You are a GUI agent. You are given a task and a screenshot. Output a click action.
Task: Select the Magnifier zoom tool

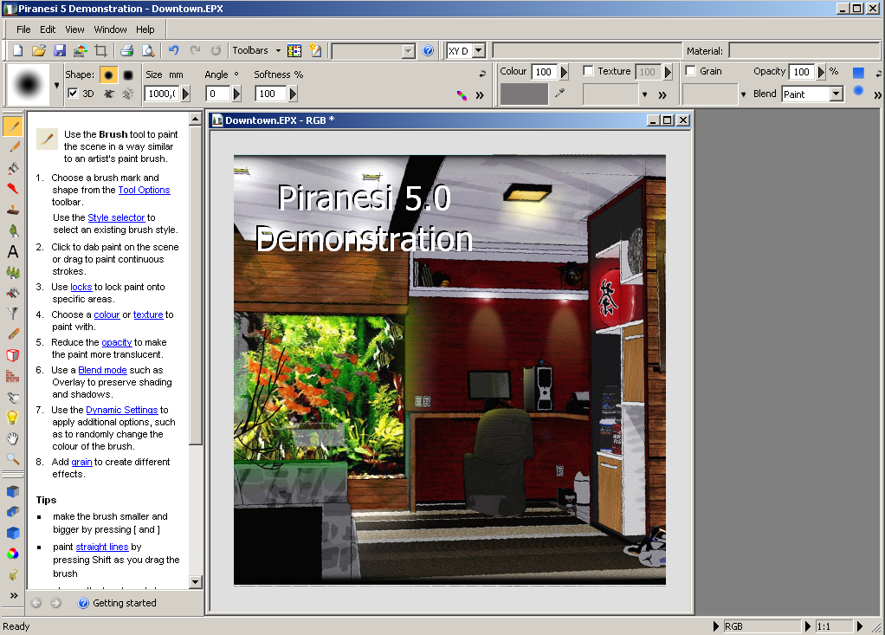(x=13, y=459)
